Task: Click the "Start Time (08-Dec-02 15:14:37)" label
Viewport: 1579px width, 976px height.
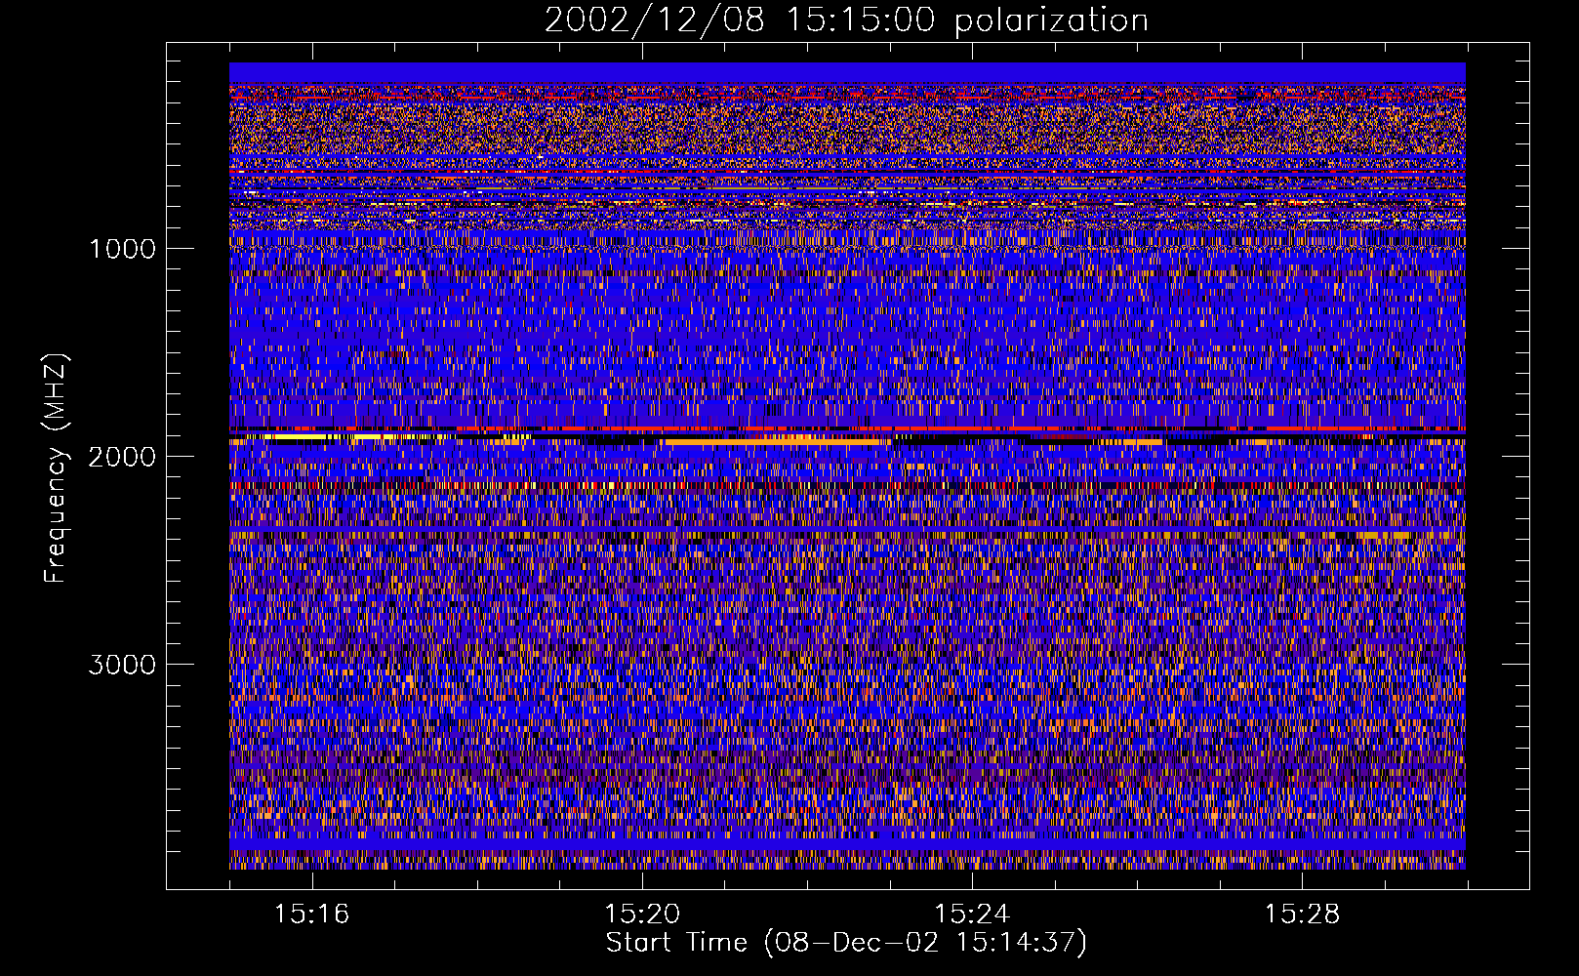Action: [846, 943]
